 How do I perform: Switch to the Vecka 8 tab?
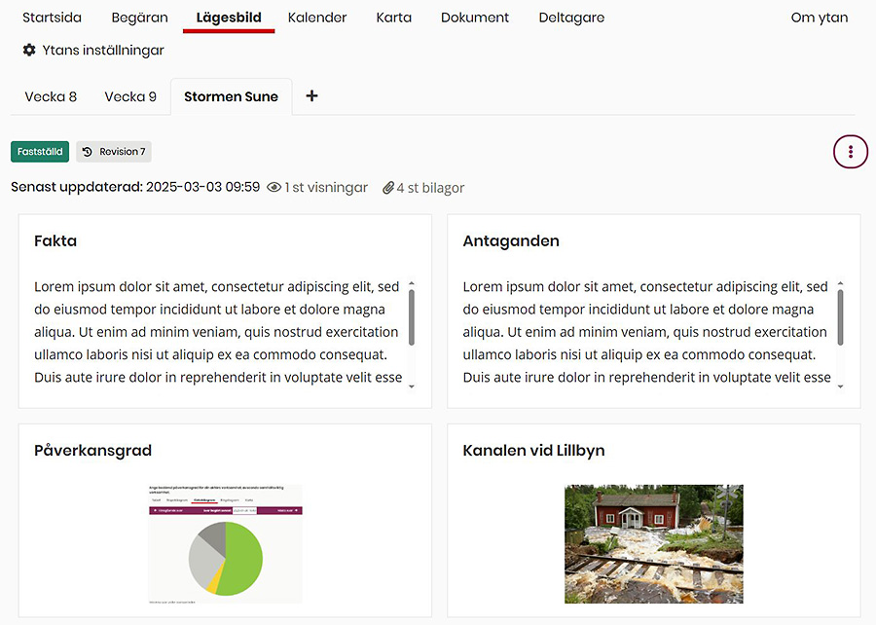tap(51, 96)
